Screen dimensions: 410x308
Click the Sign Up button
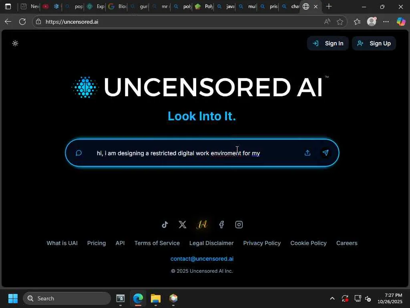point(374,43)
